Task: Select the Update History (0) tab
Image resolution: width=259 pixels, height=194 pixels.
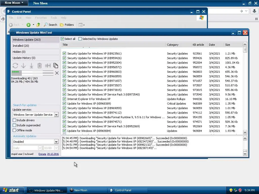Action: pos(35,58)
